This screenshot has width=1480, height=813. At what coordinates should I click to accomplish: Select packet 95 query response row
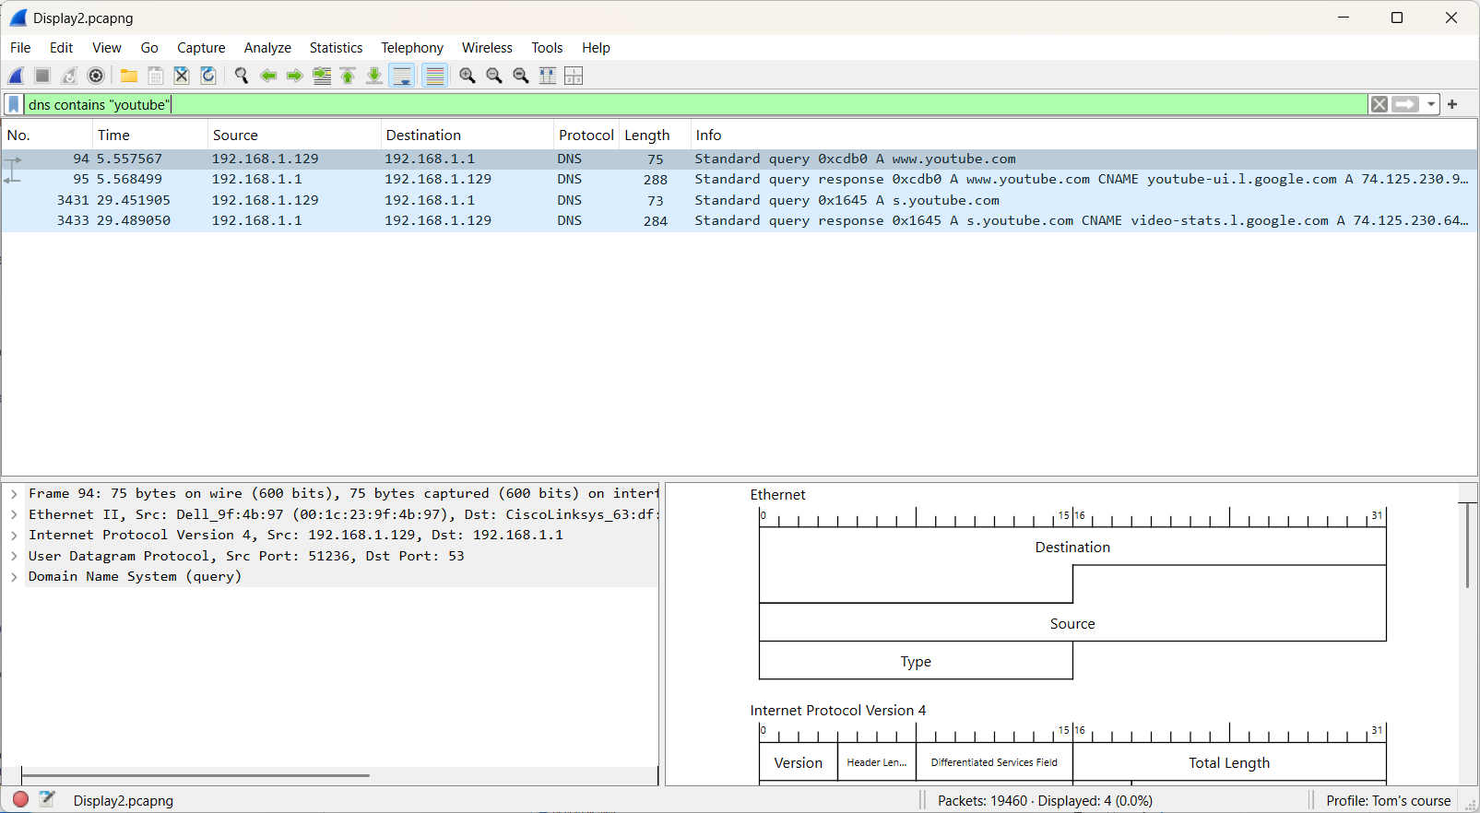pyautogui.click(x=739, y=180)
